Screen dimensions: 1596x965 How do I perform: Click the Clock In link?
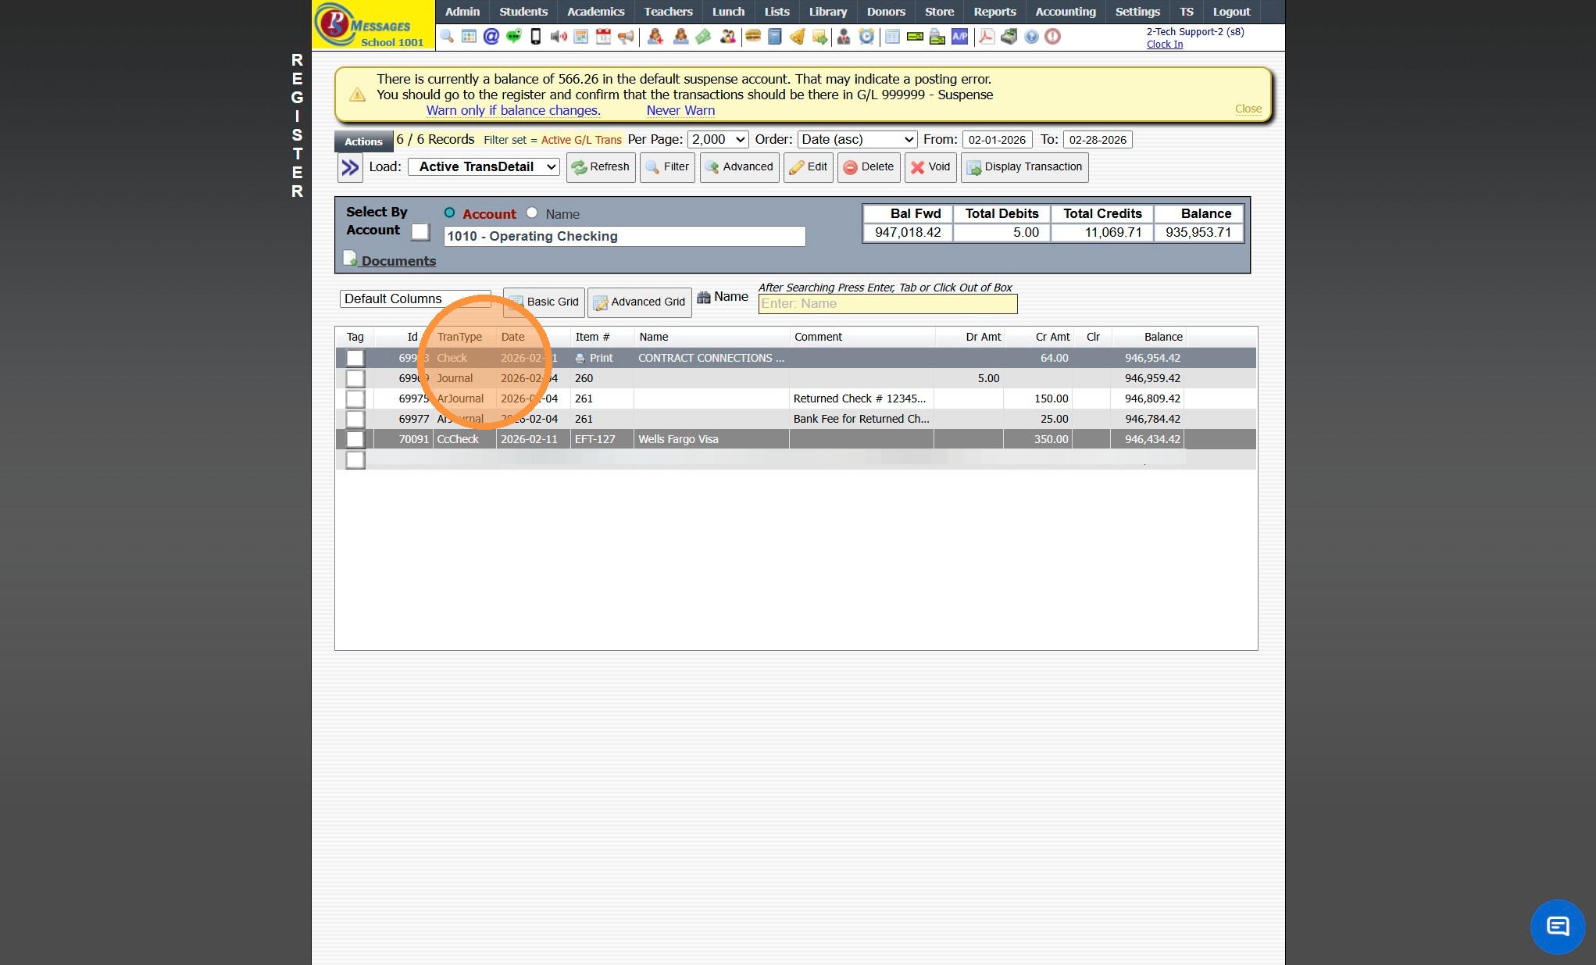pos(1165,44)
